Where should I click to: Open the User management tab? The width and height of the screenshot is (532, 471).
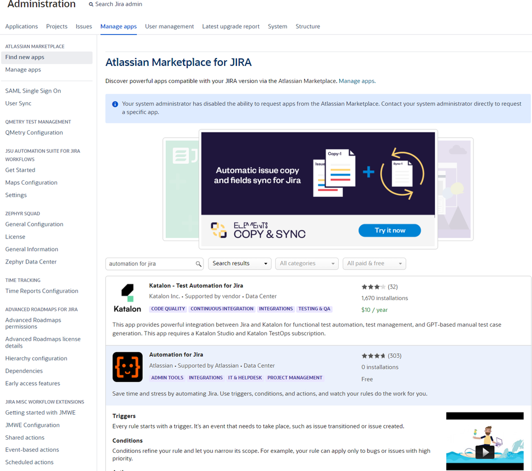pos(169,26)
